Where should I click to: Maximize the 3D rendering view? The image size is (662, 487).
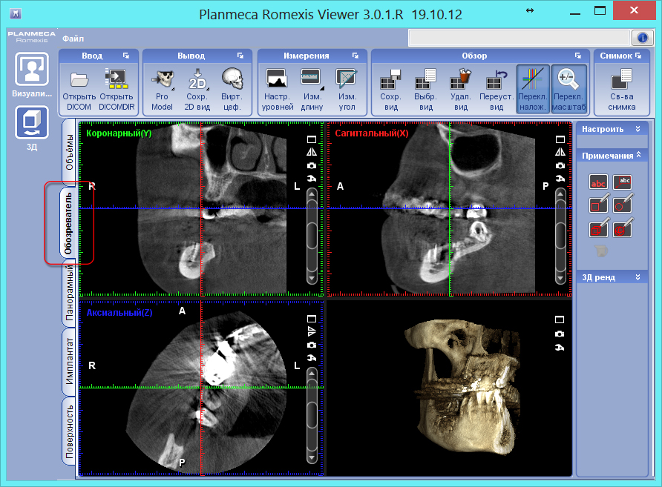pos(560,319)
